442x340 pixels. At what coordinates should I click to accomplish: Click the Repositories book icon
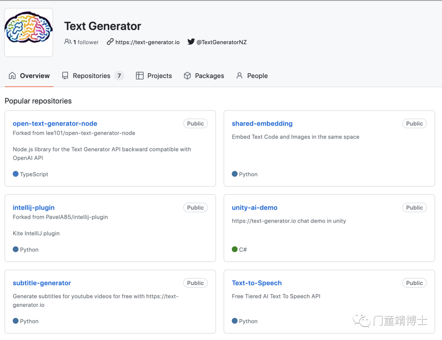(65, 76)
